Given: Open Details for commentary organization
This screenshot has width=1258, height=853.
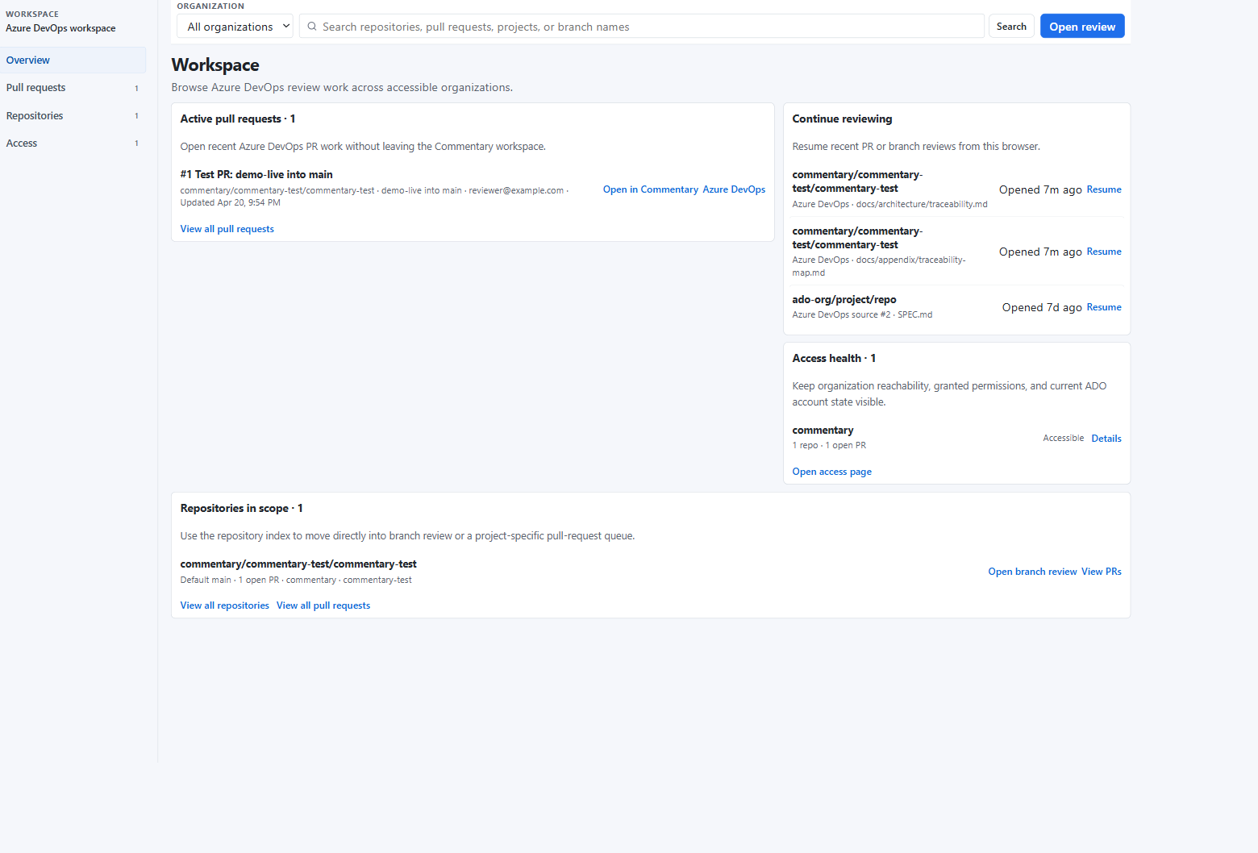Looking at the screenshot, I should pyautogui.click(x=1106, y=439).
